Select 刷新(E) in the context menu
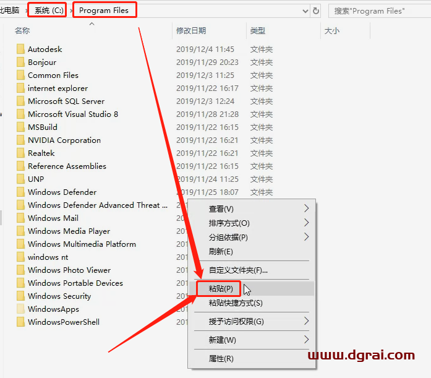This screenshot has height=378, width=431. [x=221, y=251]
